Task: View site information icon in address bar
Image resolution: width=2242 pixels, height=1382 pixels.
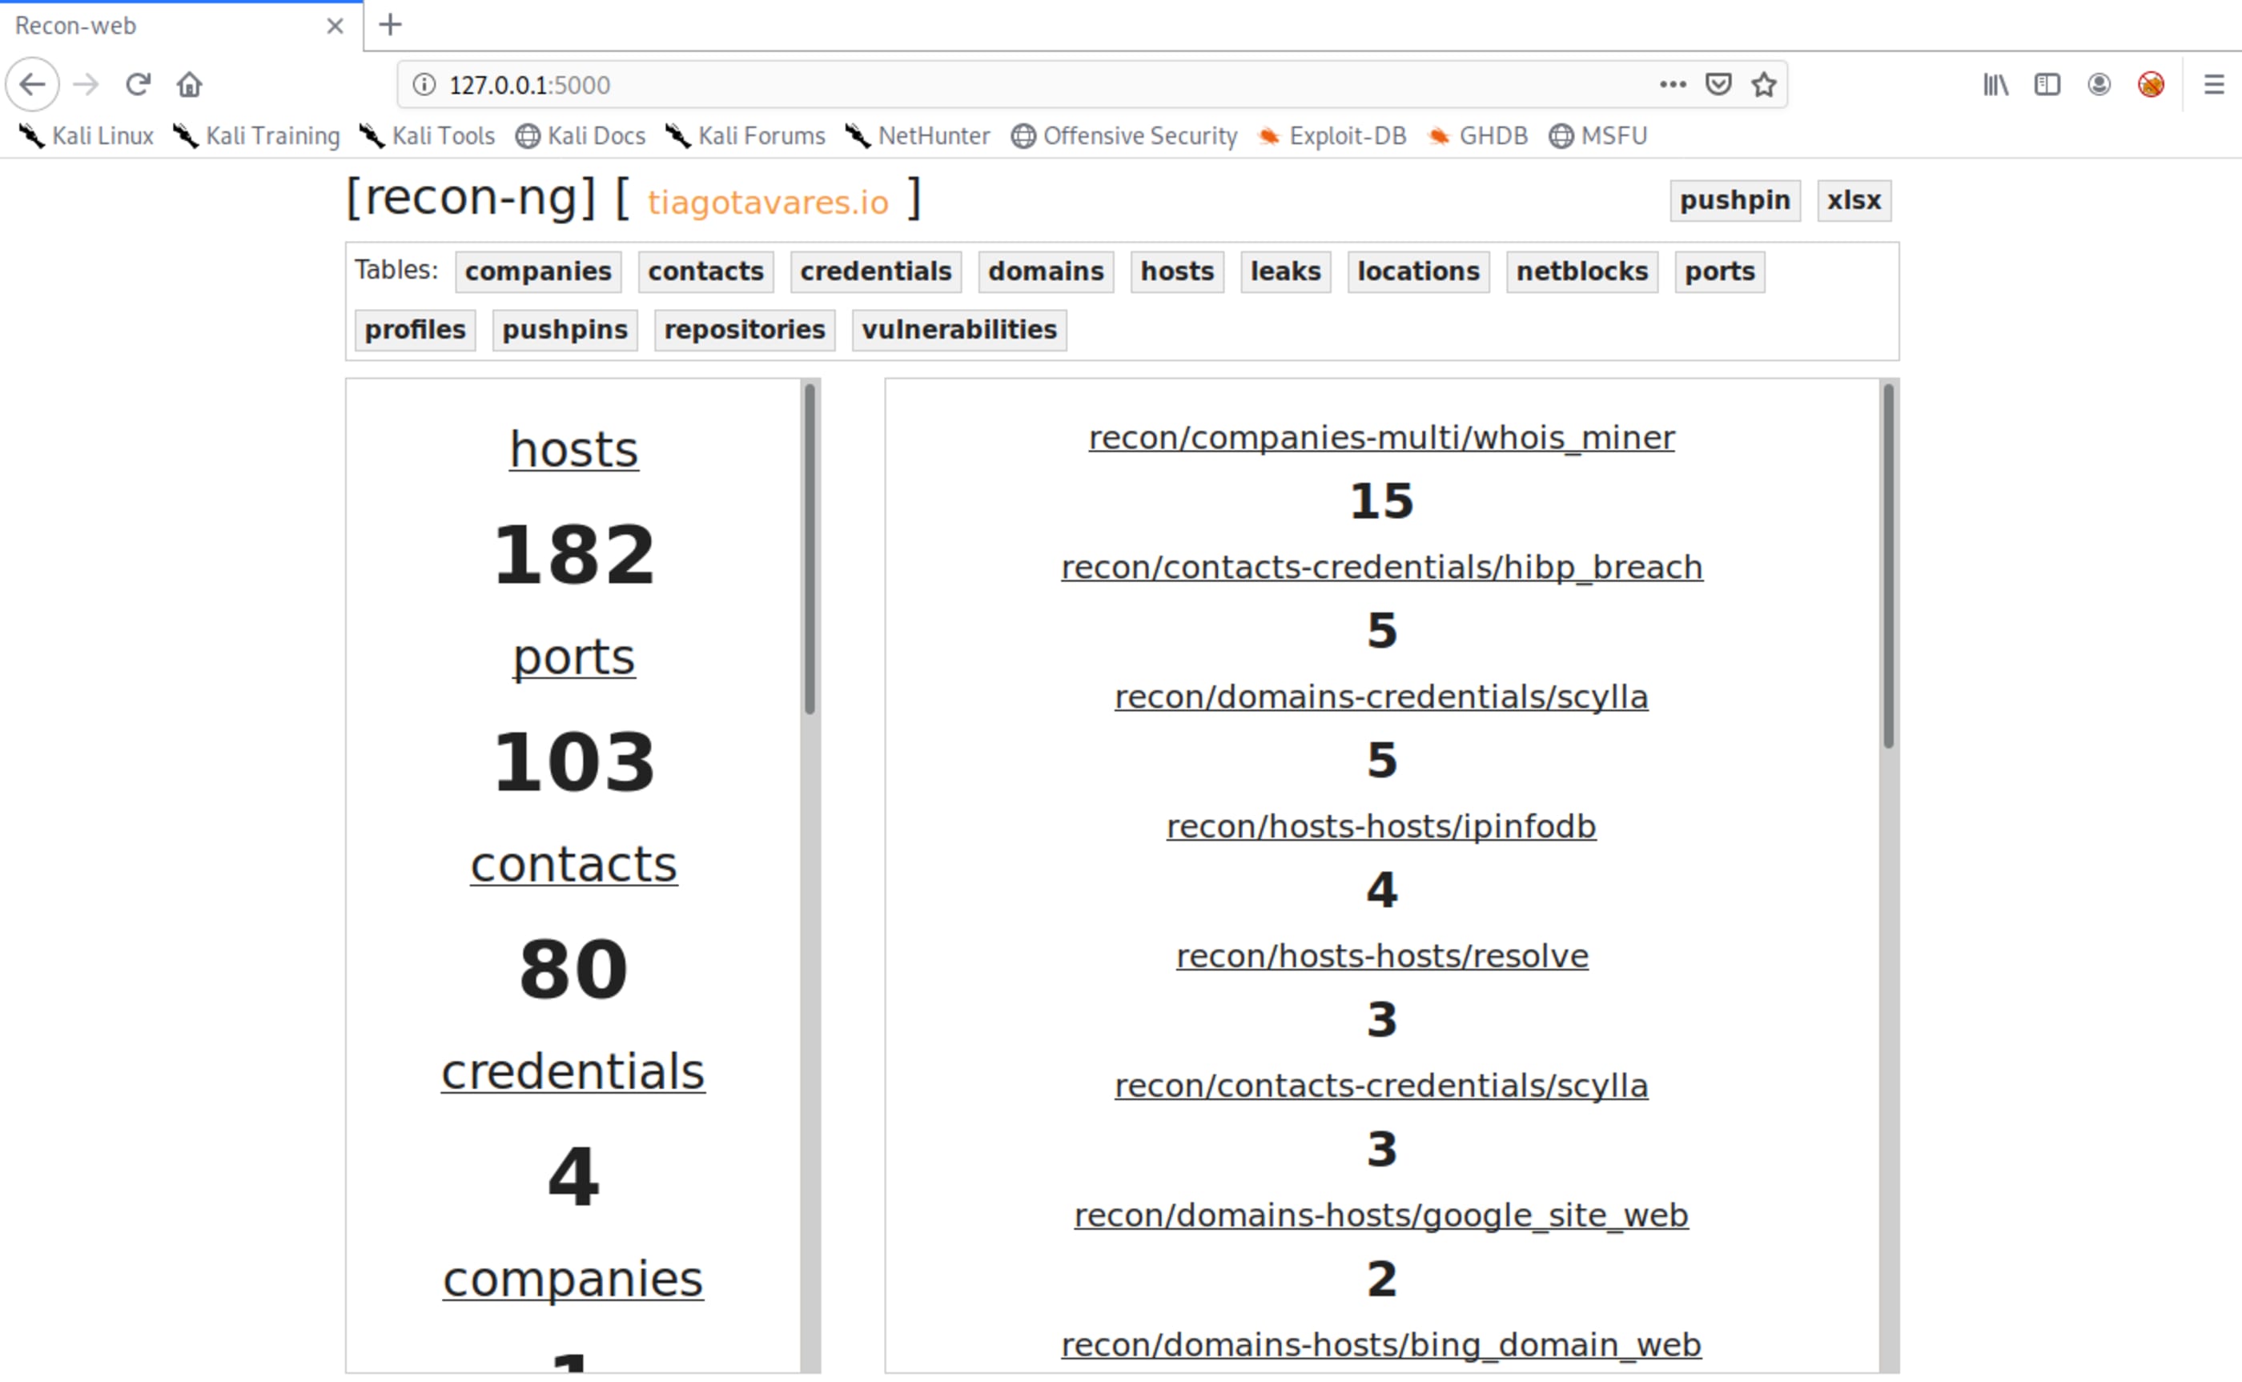Action: pos(424,84)
